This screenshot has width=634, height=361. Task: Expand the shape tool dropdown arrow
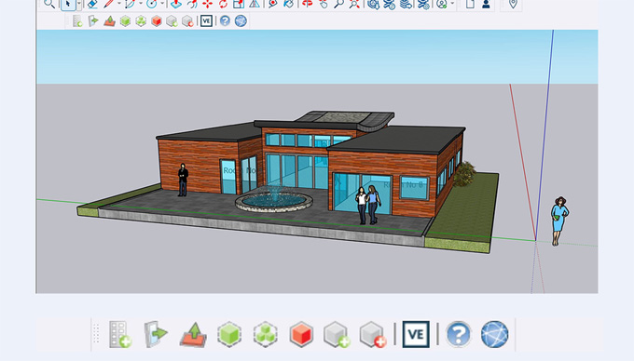(162, 4)
